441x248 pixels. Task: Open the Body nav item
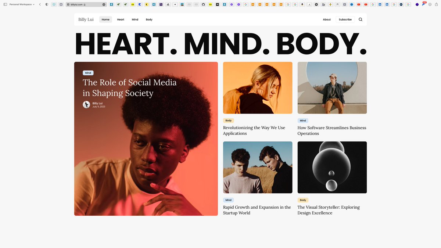149,19
